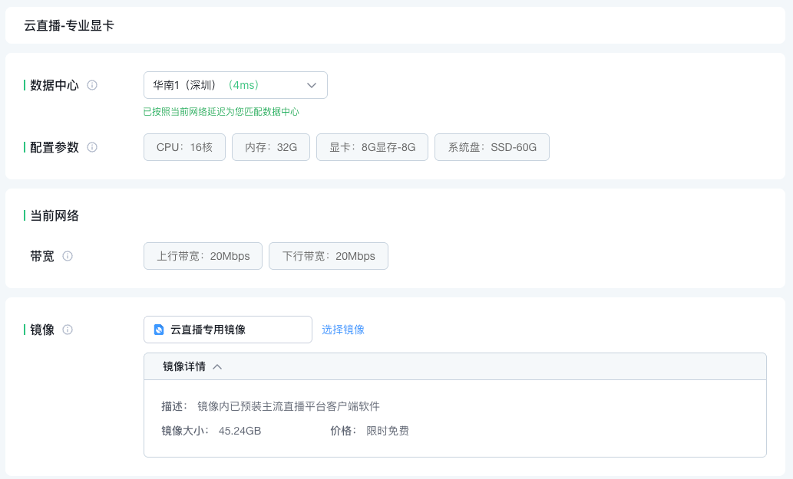Click the info icon next to 数据中心

pyautogui.click(x=92, y=85)
